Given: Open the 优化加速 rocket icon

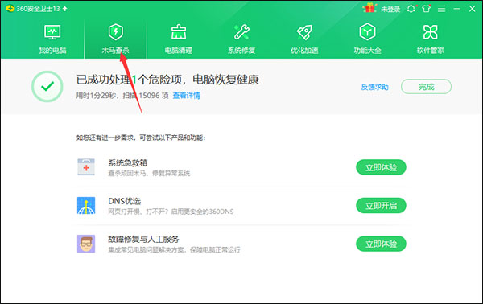Looking at the screenshot, I should [304, 32].
